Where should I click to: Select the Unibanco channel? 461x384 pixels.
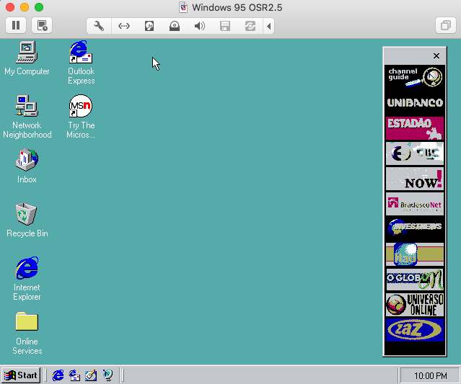coord(414,102)
